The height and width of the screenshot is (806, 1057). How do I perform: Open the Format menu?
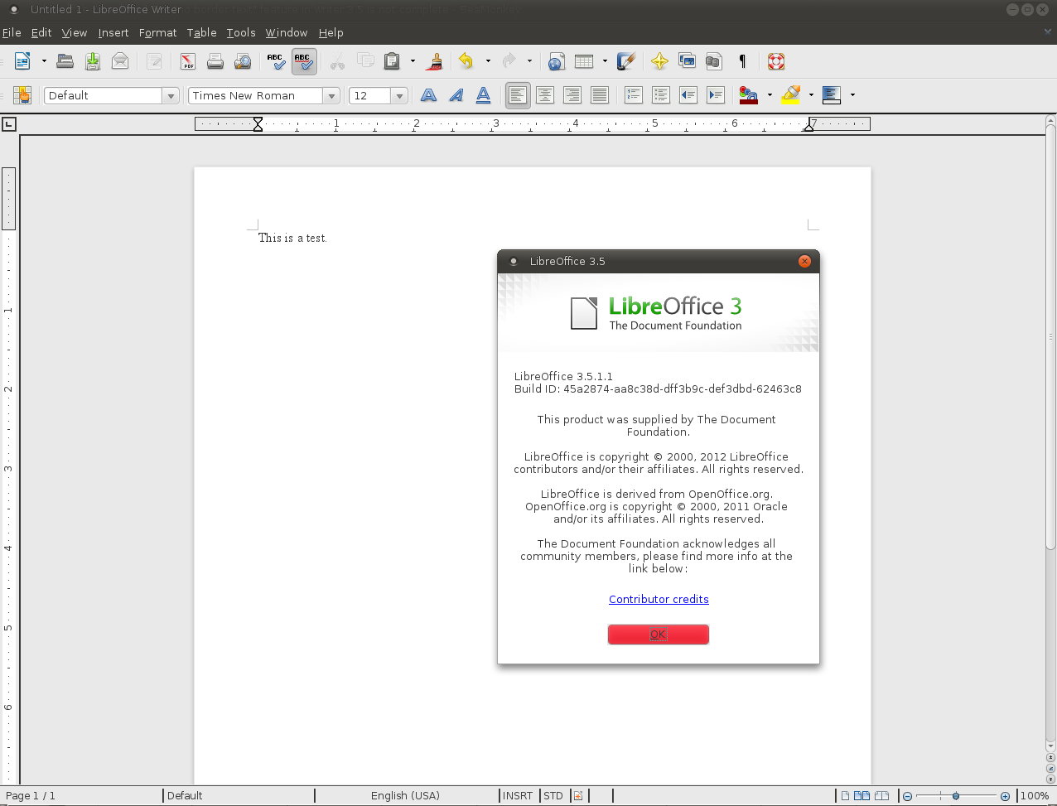157,32
